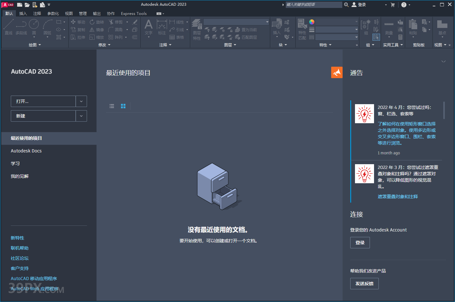Open the 社区论坛 (Community Forums) link
The height and width of the screenshot is (302, 455).
[20, 258]
